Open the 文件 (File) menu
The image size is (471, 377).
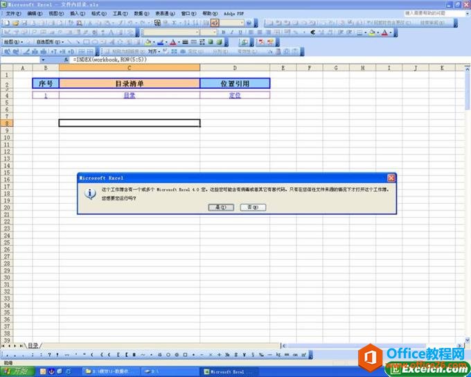pos(14,14)
